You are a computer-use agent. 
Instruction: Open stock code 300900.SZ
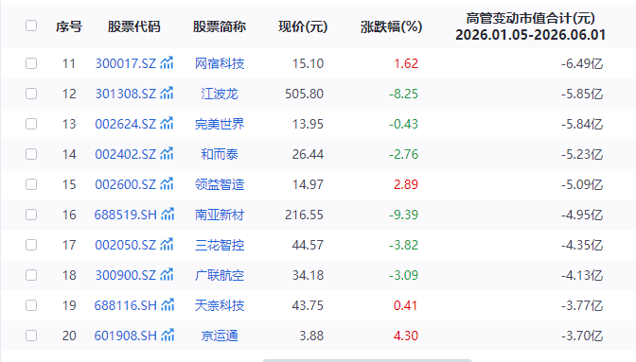coord(125,275)
